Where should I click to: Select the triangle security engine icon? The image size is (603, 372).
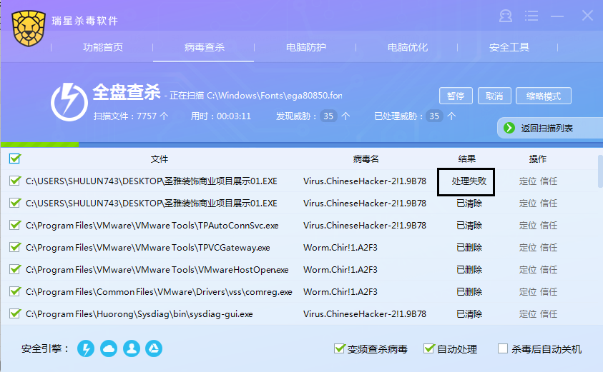coord(154,348)
